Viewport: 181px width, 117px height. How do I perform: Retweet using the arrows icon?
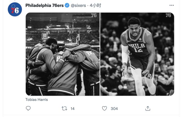pos(65,108)
